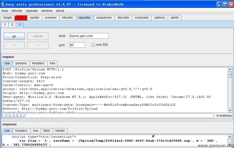Switch to the intruder tool tab
This screenshot has width=234, height=148.
point(67,18)
